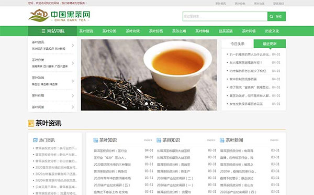314x195 pixels.
Task: Switch to the 最近更新 tab
Action: click(270, 44)
